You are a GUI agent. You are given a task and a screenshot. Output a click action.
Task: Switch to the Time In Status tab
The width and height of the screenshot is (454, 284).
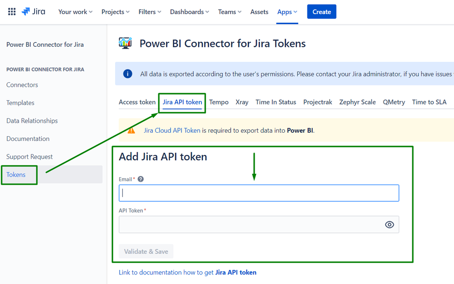click(276, 102)
